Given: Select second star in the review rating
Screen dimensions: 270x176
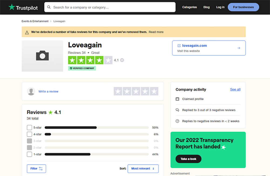Looking at the screenshot, I should click(127, 91).
